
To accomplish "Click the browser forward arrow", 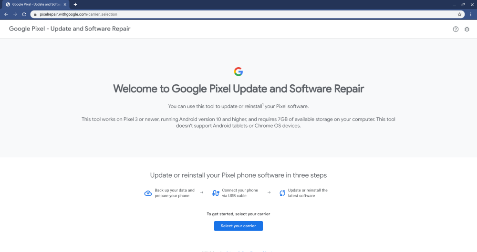I will [15, 14].
